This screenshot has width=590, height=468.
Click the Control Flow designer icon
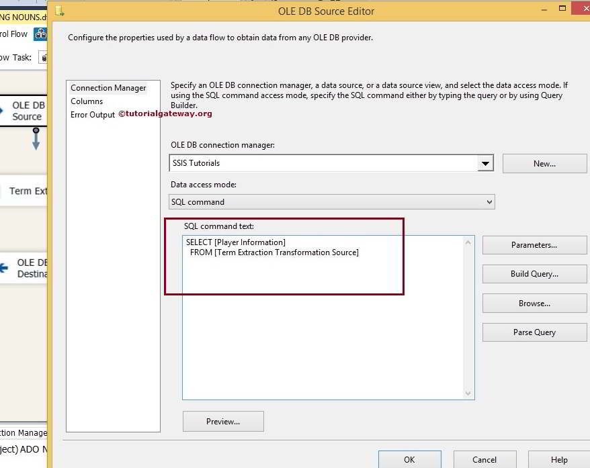(40, 34)
